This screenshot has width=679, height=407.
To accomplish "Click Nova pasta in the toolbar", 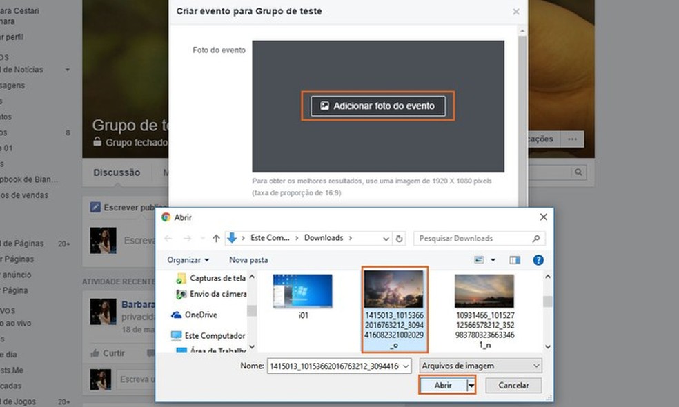I will [248, 260].
